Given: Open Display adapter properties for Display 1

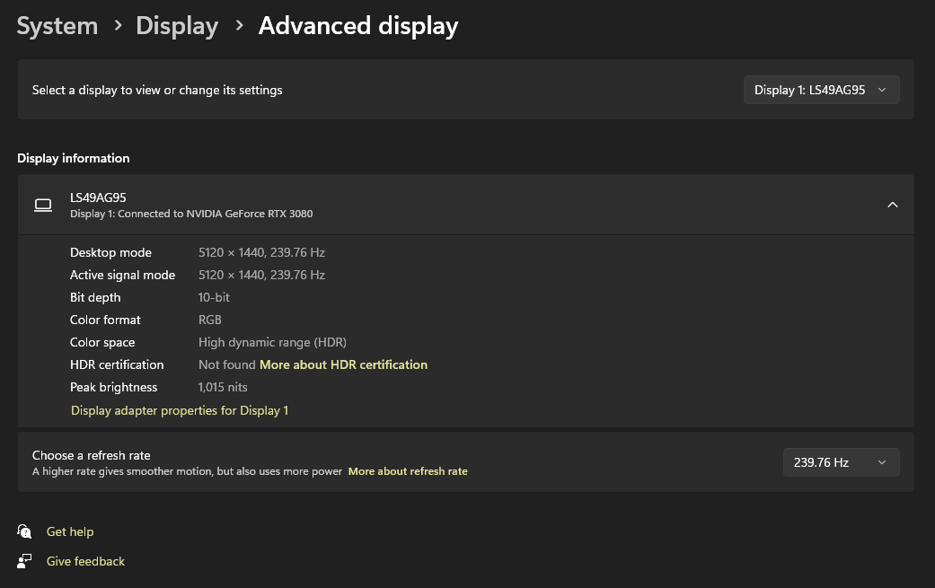Looking at the screenshot, I should (180, 410).
